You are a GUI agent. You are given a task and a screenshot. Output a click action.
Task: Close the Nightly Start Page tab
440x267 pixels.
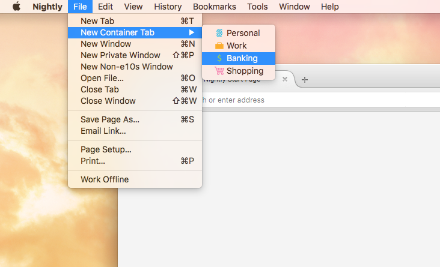284,79
